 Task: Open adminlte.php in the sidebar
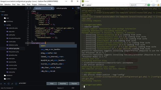coord(12,28)
